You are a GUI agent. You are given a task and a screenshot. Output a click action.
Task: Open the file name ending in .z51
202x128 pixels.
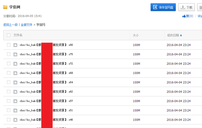(46, 110)
